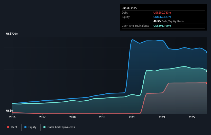This screenshot has width=211, height=135.
Task: Toggle Cash And Equivalents legend button
Action: pyautogui.click(x=59, y=127)
